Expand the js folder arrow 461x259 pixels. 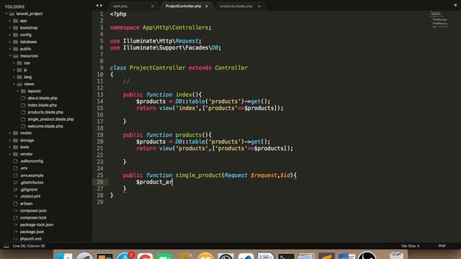pyautogui.click(x=14, y=71)
